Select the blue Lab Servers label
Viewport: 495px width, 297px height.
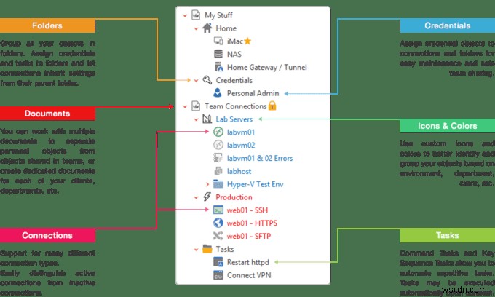[234, 119]
